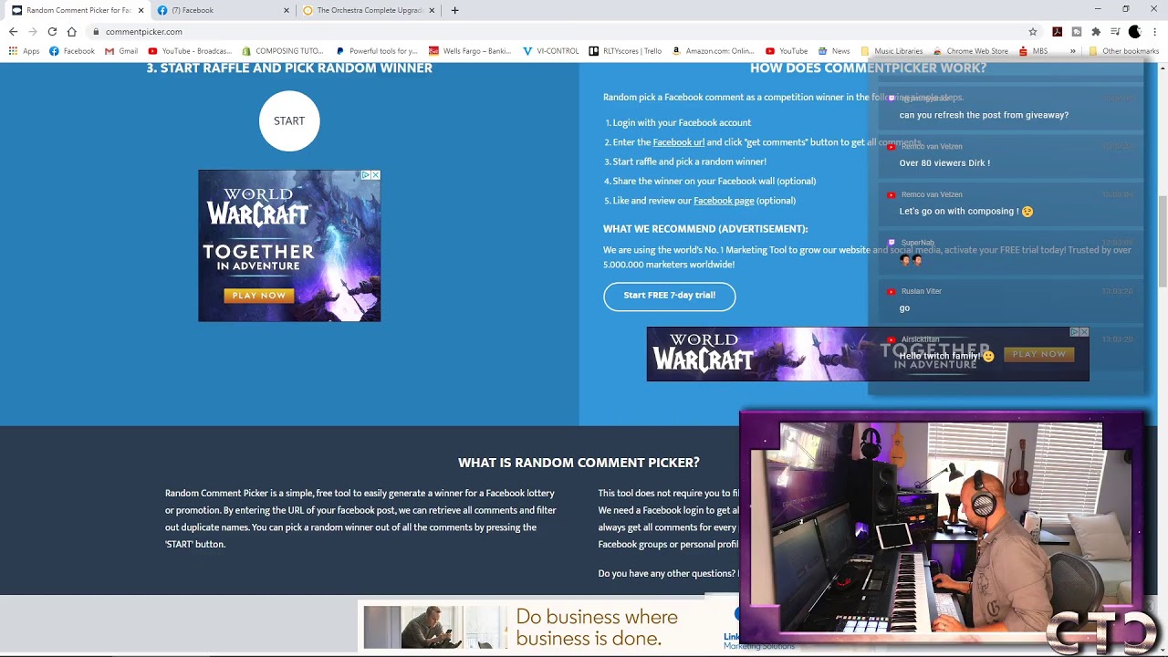Click the round START raffle button
The height and width of the screenshot is (657, 1168).
[x=289, y=120]
